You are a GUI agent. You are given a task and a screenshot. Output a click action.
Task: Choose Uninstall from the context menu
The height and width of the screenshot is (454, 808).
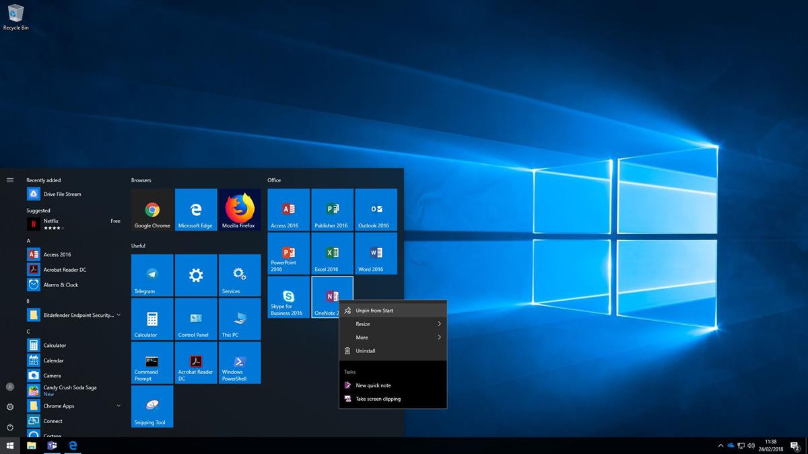pos(393,351)
